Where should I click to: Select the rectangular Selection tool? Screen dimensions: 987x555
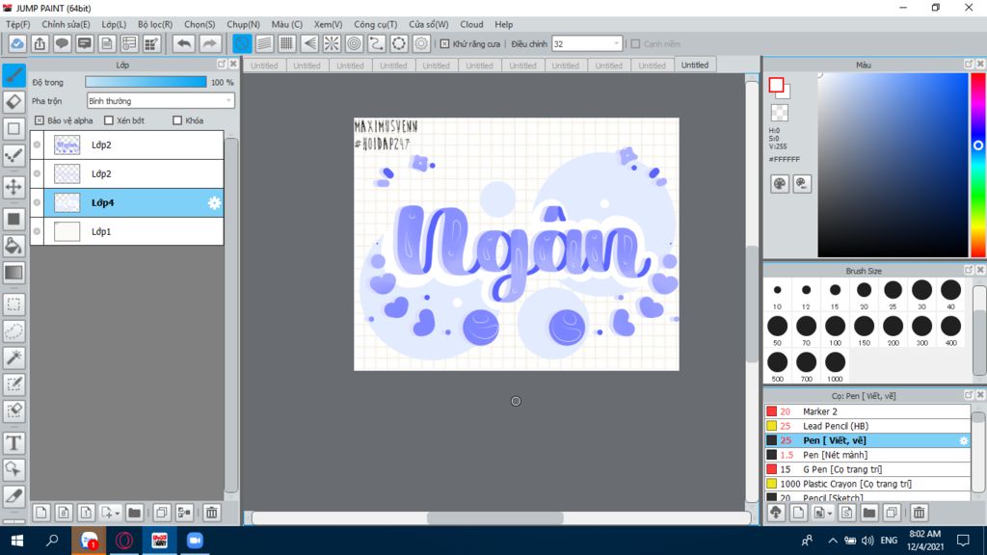coord(13,304)
